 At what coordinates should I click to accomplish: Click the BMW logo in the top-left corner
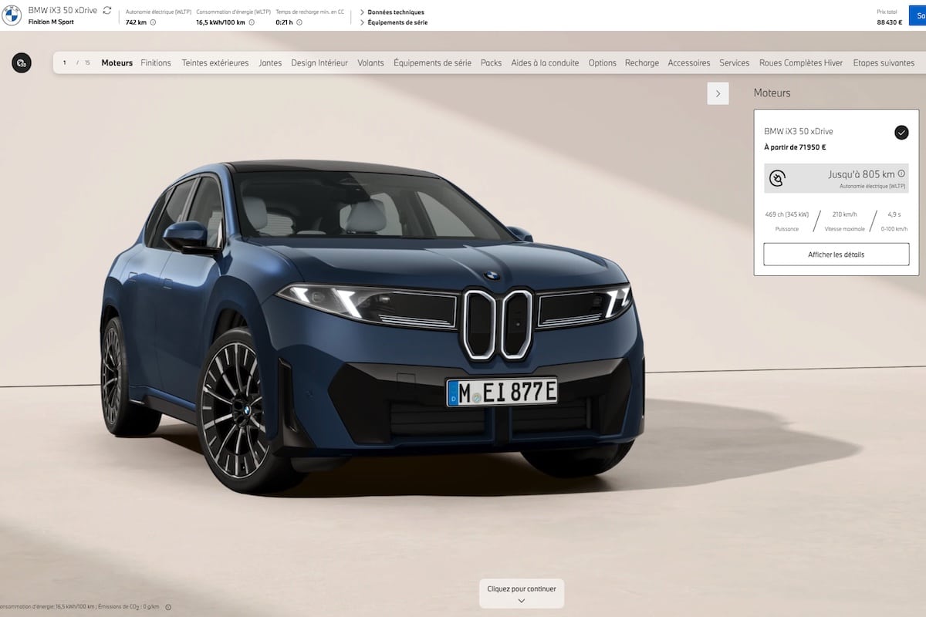coord(12,15)
